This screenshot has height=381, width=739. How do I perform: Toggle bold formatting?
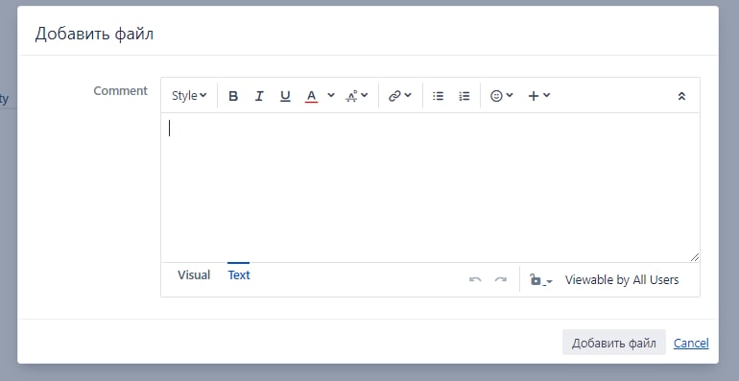(x=233, y=96)
